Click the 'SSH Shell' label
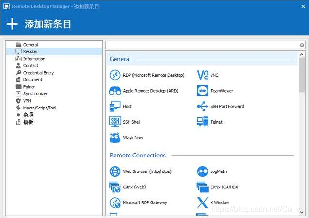309x218 pixels. point(131,122)
